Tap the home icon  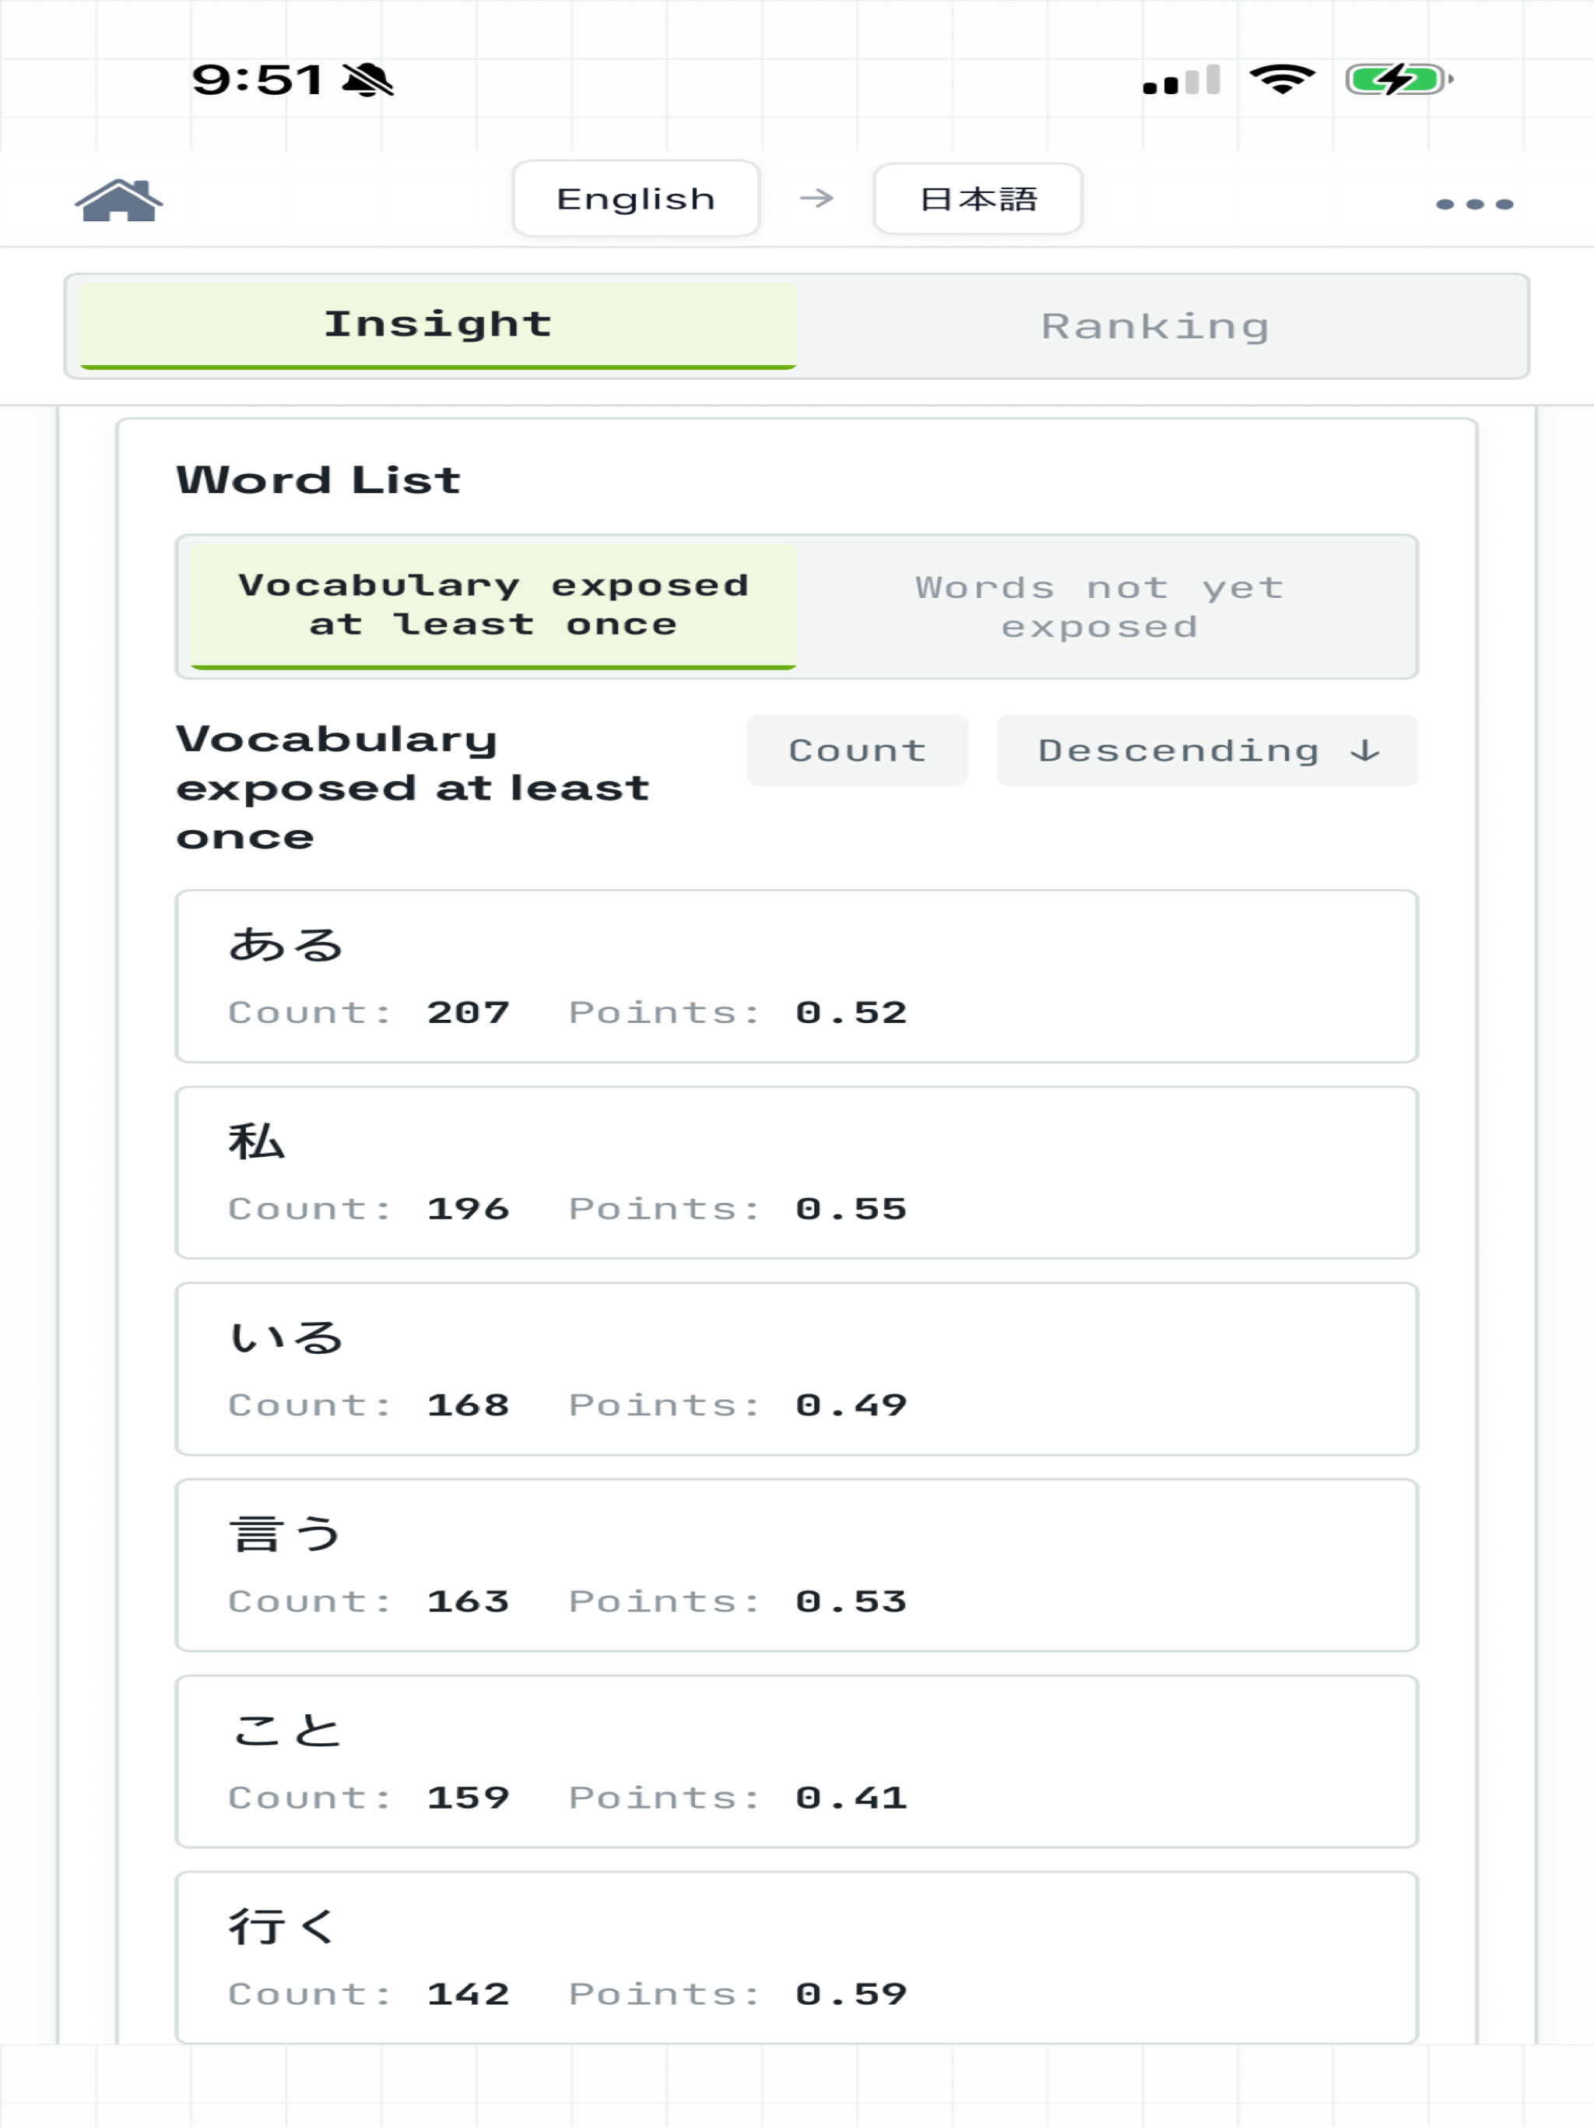(119, 200)
